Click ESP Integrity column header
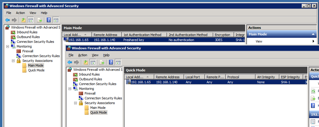Image resolution: width=319 pixels, height=127 pixels. (291, 77)
